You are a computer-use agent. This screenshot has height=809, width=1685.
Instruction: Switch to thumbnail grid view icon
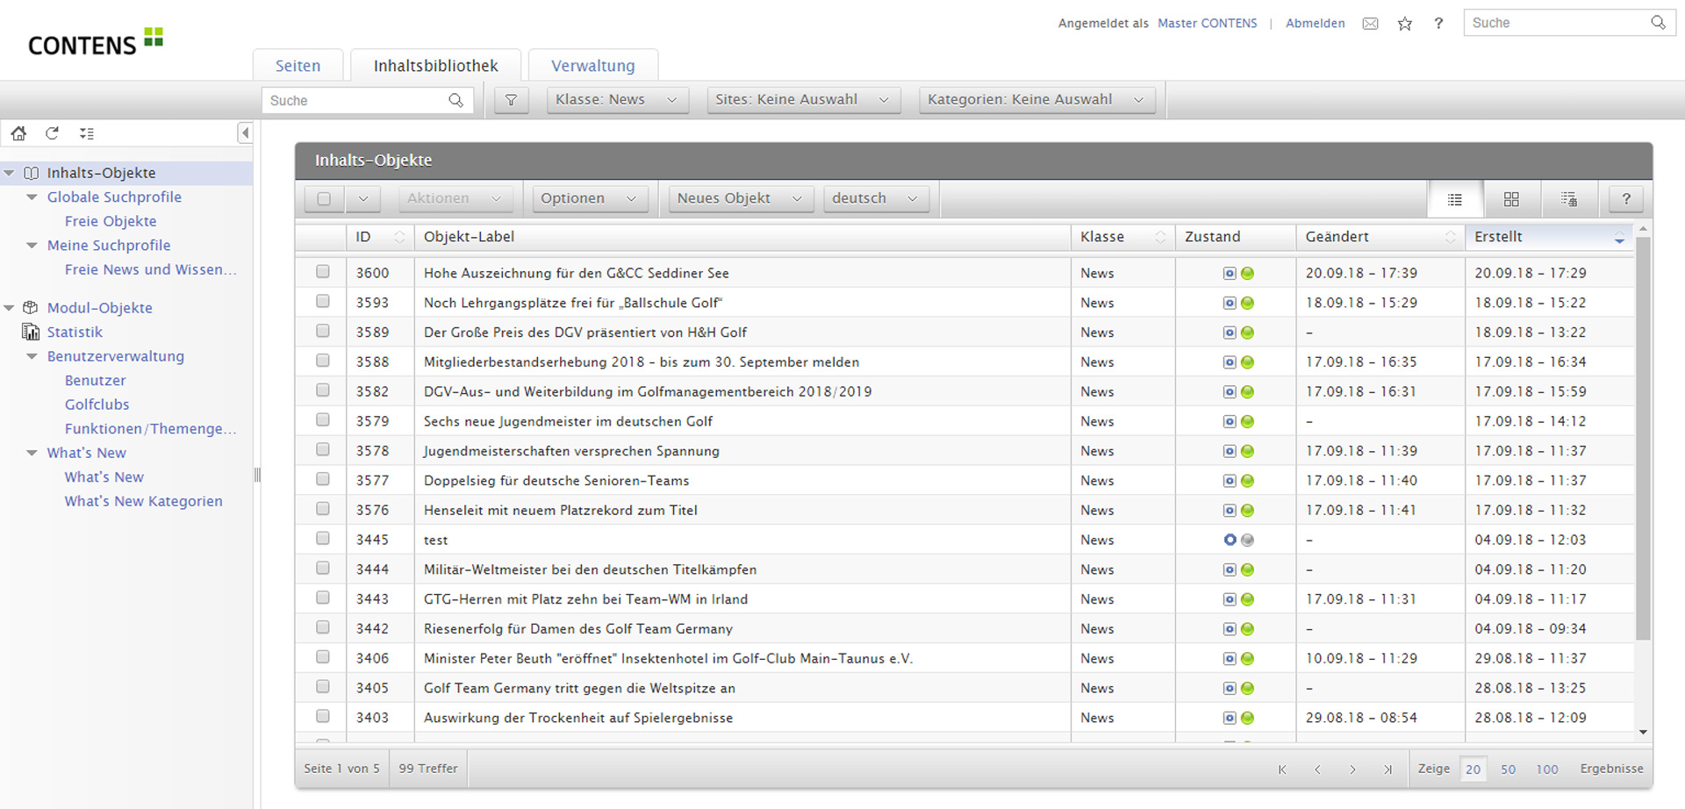(x=1511, y=199)
